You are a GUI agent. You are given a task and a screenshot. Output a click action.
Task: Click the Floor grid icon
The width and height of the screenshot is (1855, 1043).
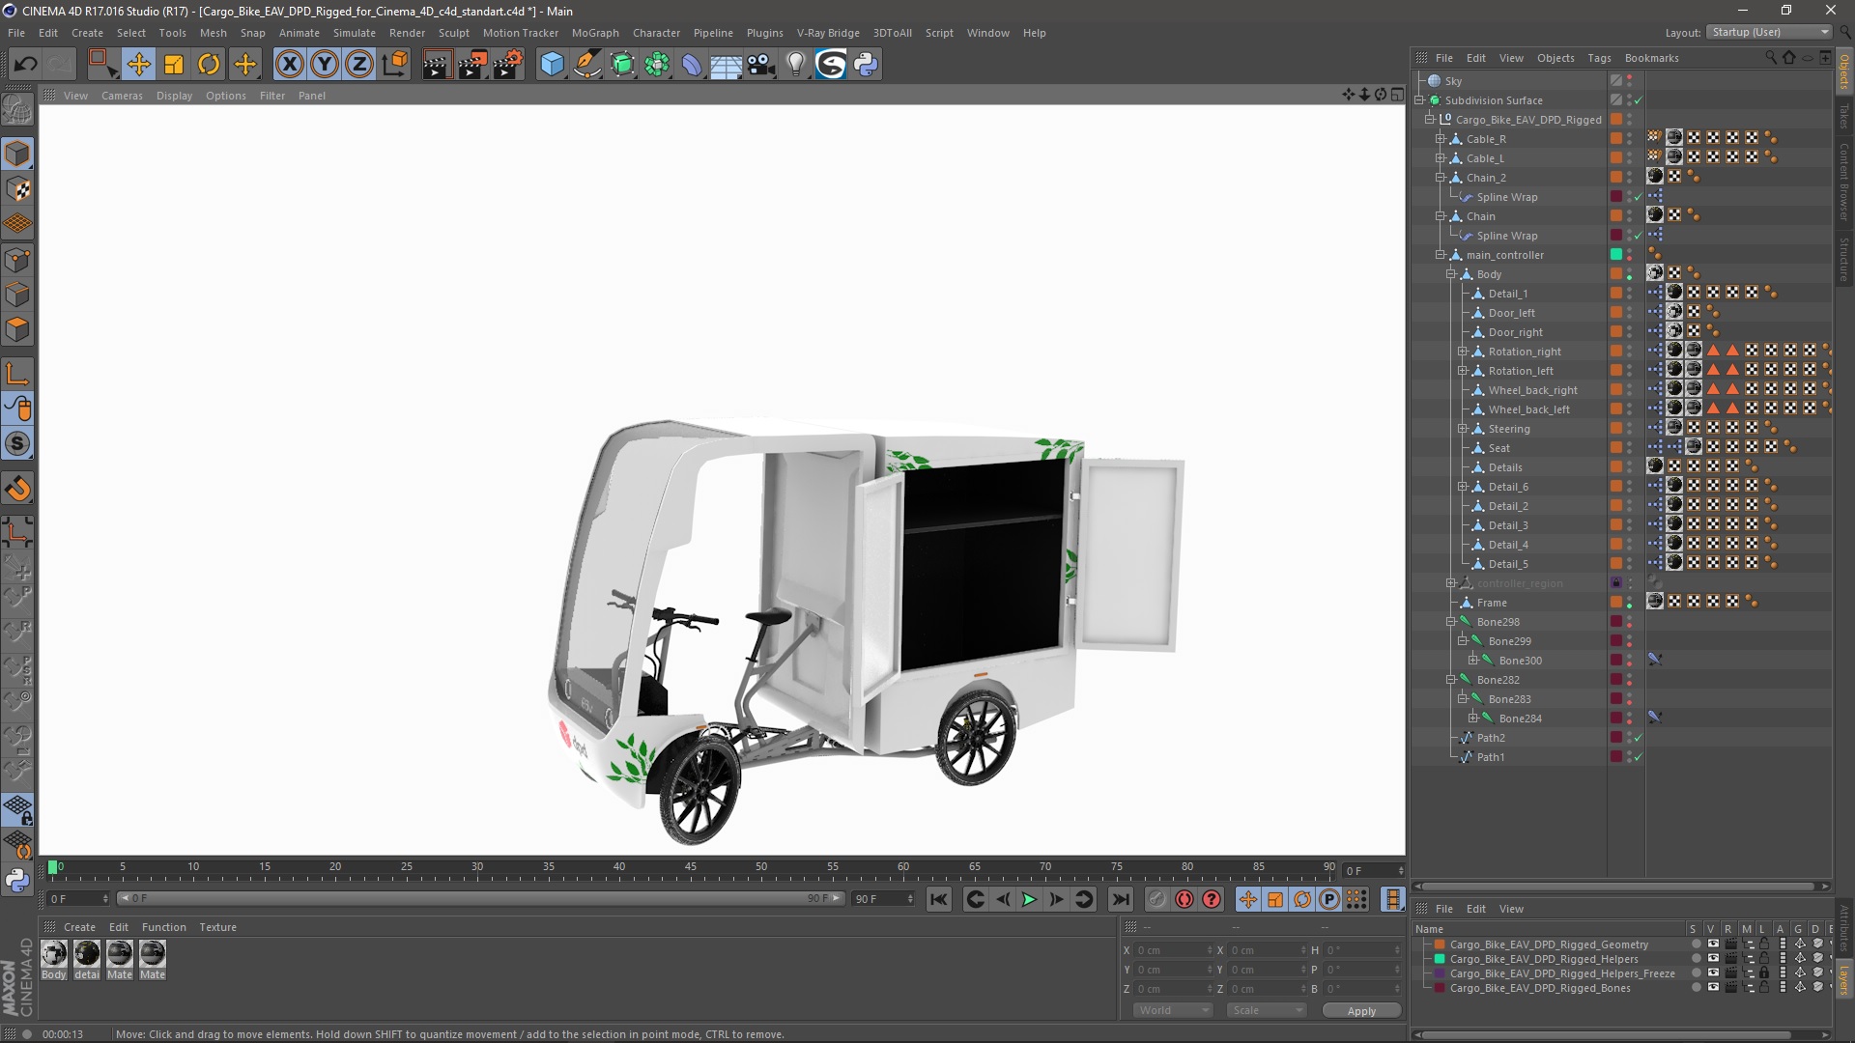tap(726, 65)
